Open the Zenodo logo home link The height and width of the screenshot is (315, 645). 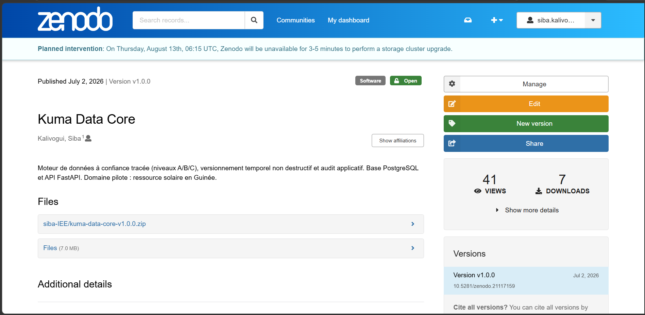(75, 19)
